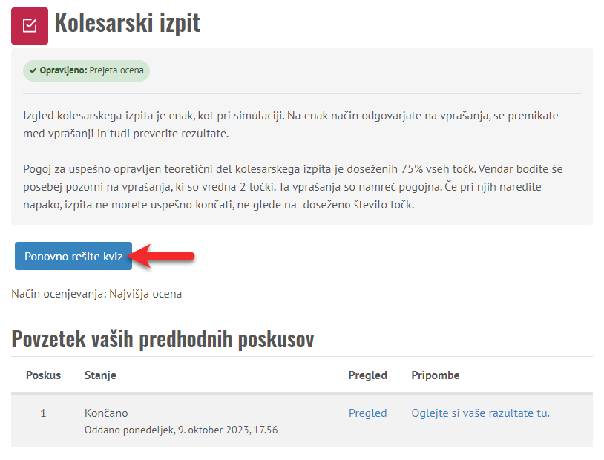Click the Oddano ponedeljek submission date text
Viewport: 604px width, 460px height.
tap(181, 430)
